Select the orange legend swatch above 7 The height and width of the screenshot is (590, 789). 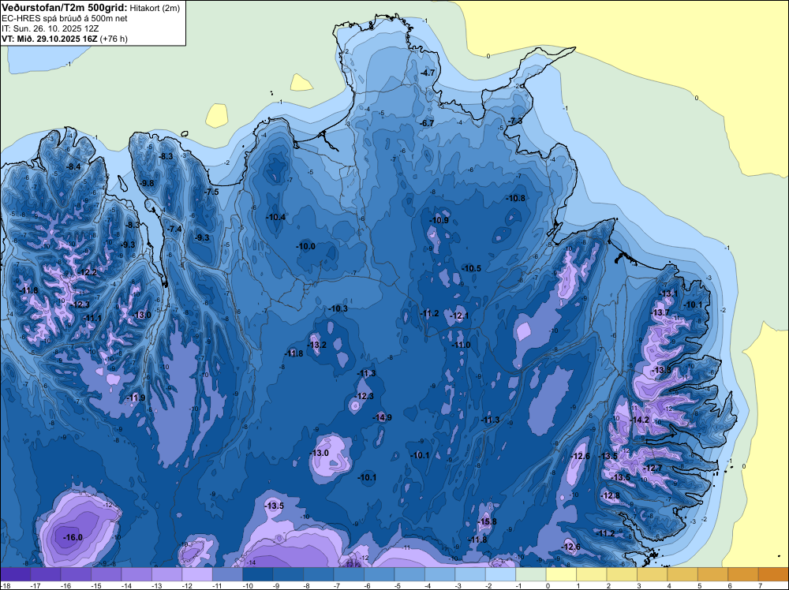[x=773, y=574]
